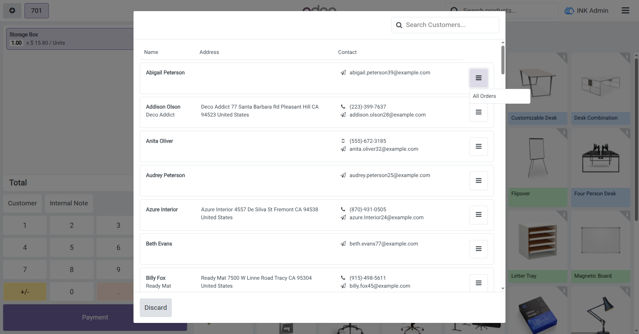
Task: Show info for Flipover product
Action: (564, 132)
